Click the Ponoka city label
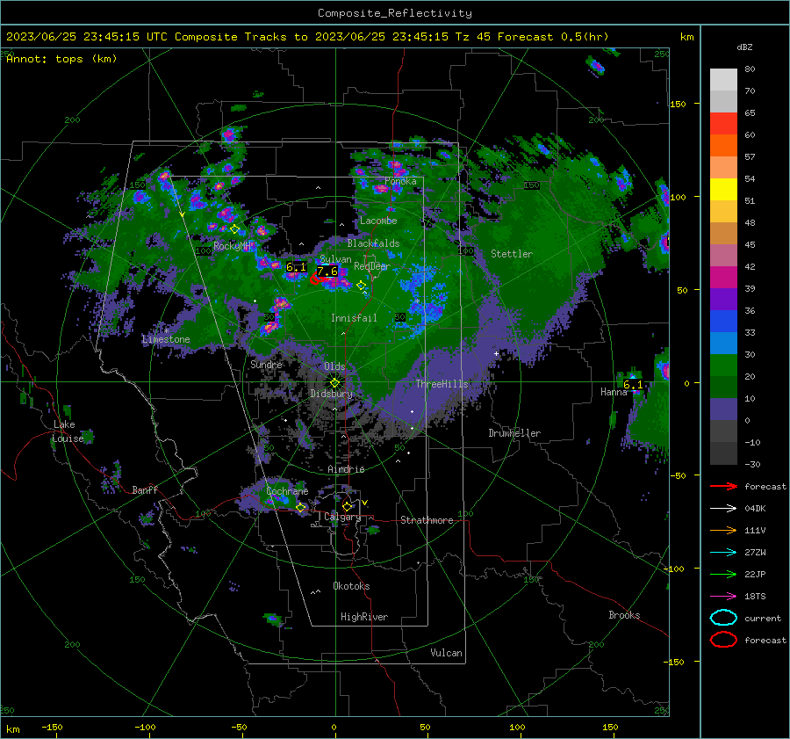The height and width of the screenshot is (739, 790). [400, 181]
